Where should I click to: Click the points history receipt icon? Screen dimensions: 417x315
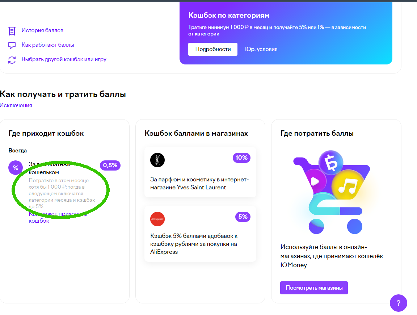[12, 31]
